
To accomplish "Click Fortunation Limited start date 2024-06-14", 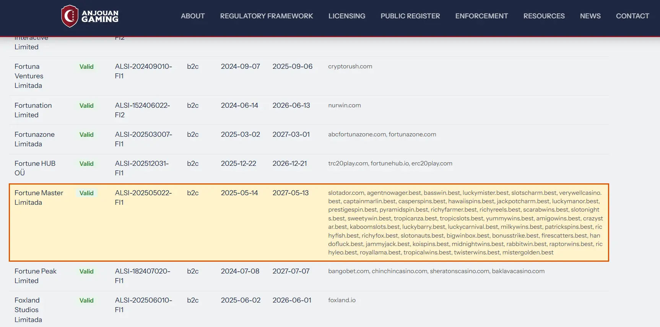I will pyautogui.click(x=239, y=105).
